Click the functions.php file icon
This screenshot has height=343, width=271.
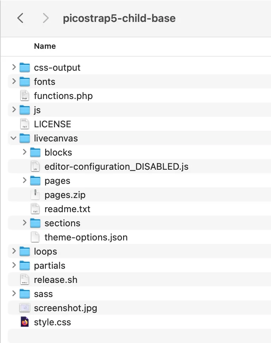pyautogui.click(x=24, y=96)
